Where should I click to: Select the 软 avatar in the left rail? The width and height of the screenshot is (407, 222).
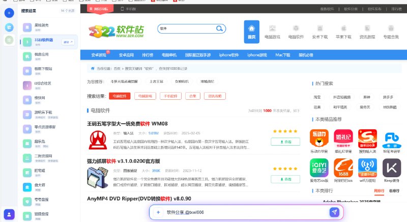click(x=9, y=27)
